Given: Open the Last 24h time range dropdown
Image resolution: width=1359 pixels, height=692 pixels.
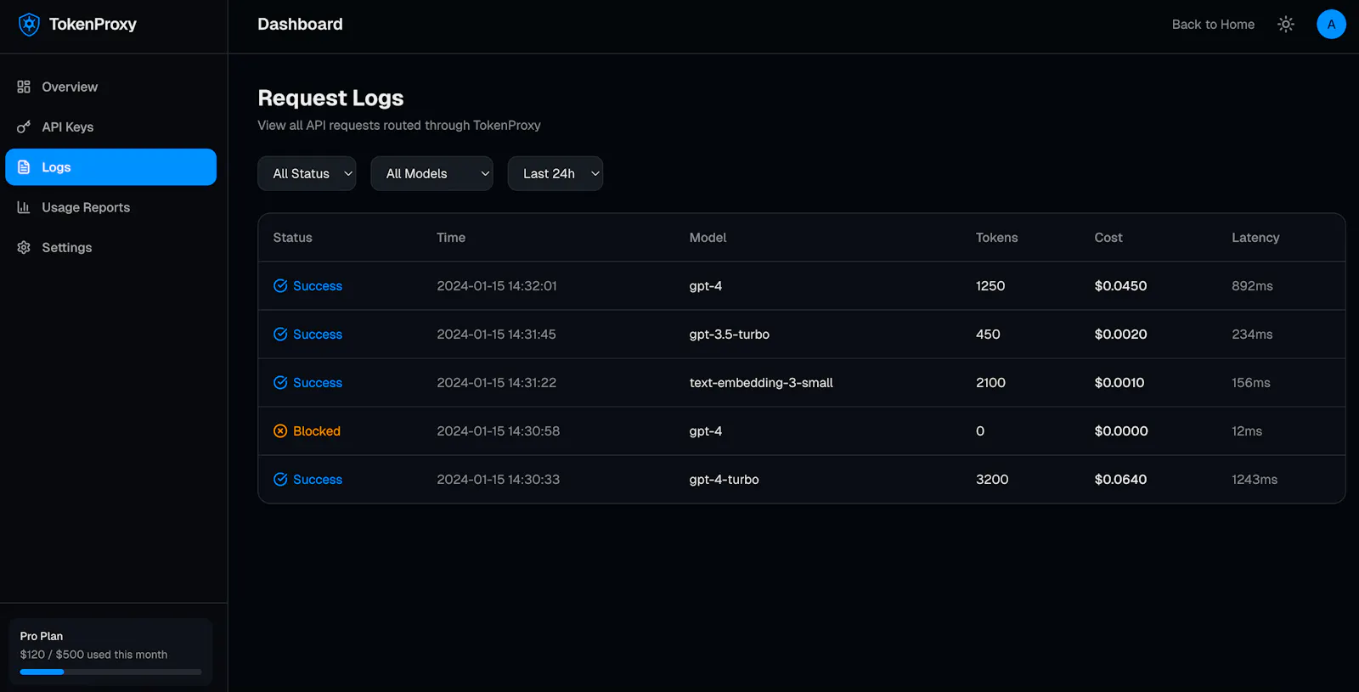Looking at the screenshot, I should tap(555, 173).
